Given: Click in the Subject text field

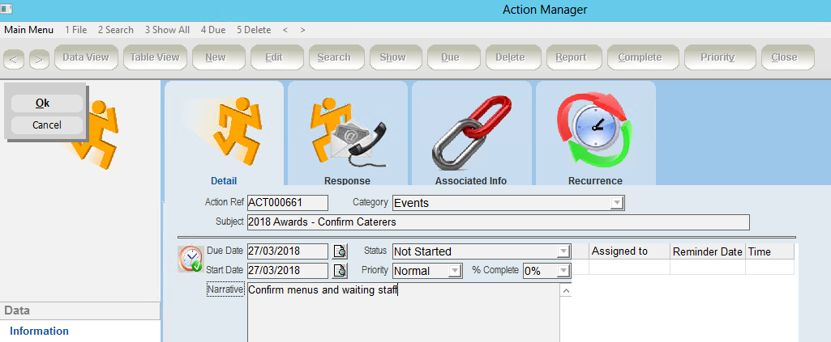Looking at the screenshot, I should click(497, 222).
